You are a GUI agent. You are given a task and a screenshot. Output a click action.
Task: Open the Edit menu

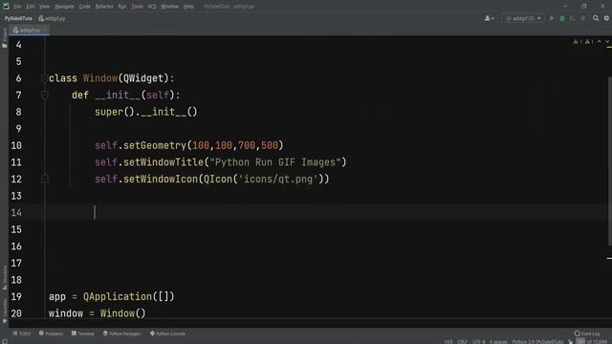point(30,7)
